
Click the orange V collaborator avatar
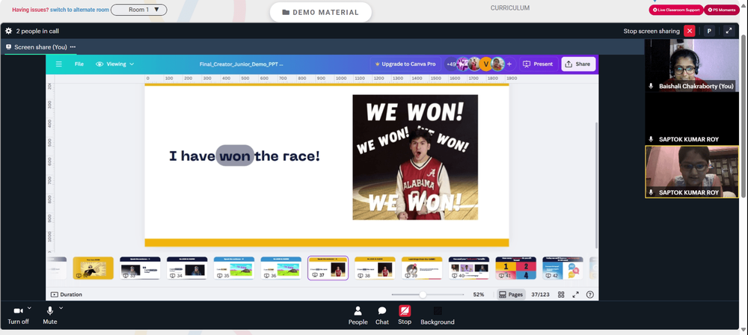click(485, 64)
